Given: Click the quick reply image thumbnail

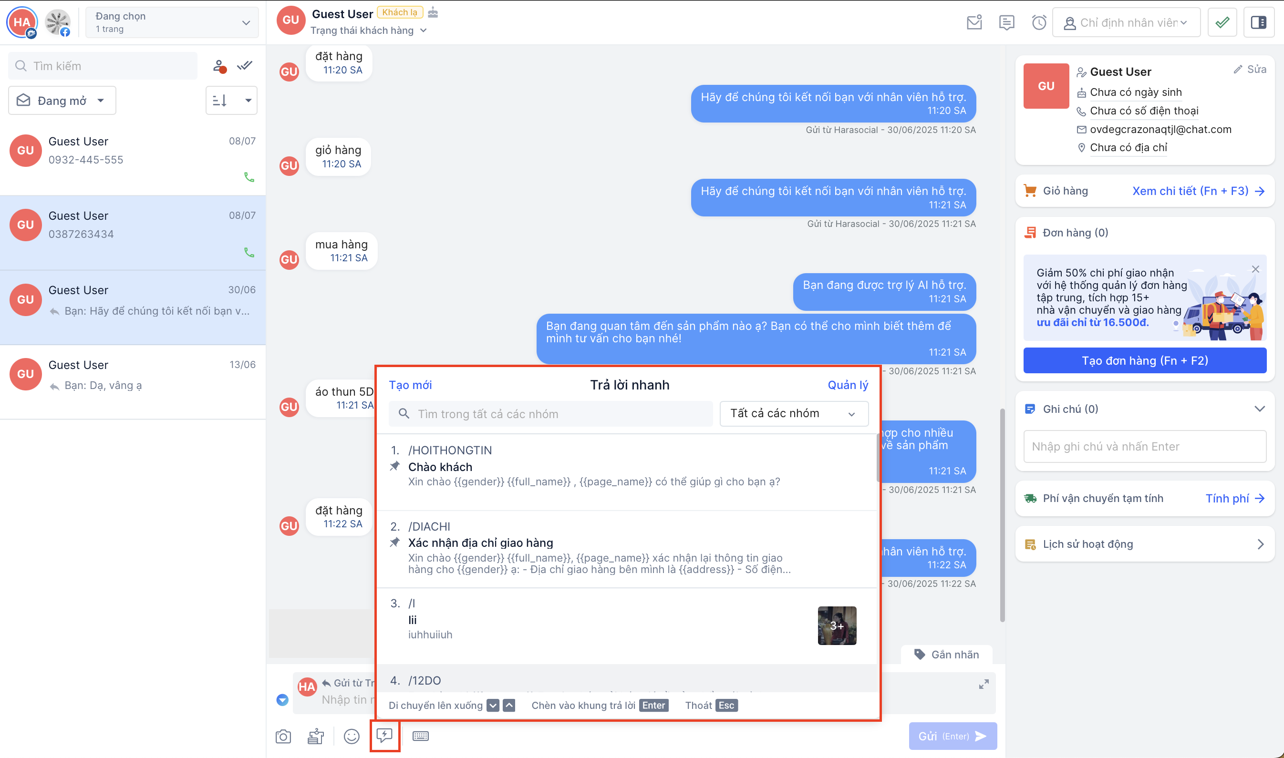Looking at the screenshot, I should [837, 625].
